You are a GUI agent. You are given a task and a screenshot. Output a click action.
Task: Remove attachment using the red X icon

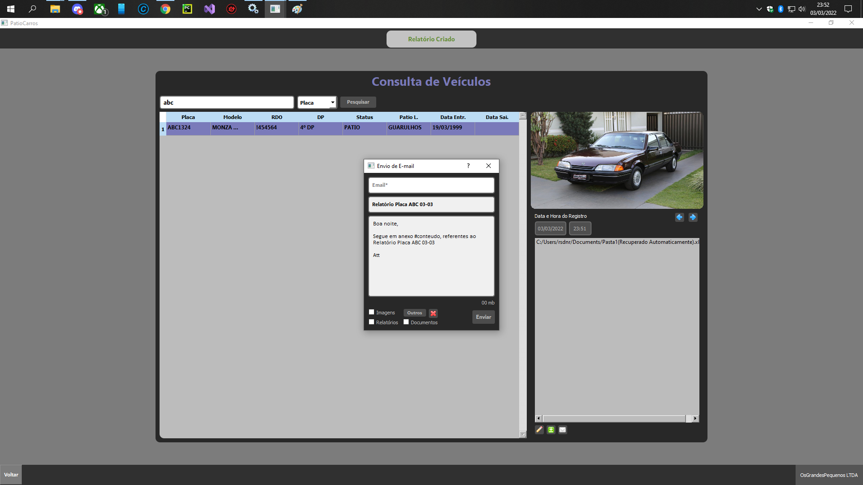pos(433,313)
